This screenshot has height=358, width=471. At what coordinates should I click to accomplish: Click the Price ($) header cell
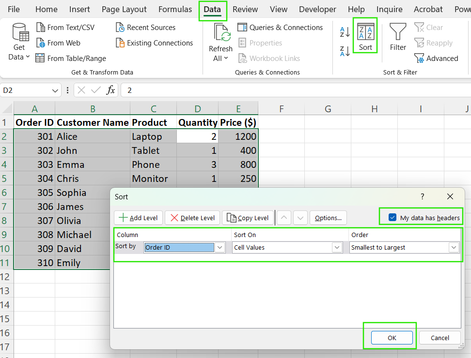tap(238, 122)
